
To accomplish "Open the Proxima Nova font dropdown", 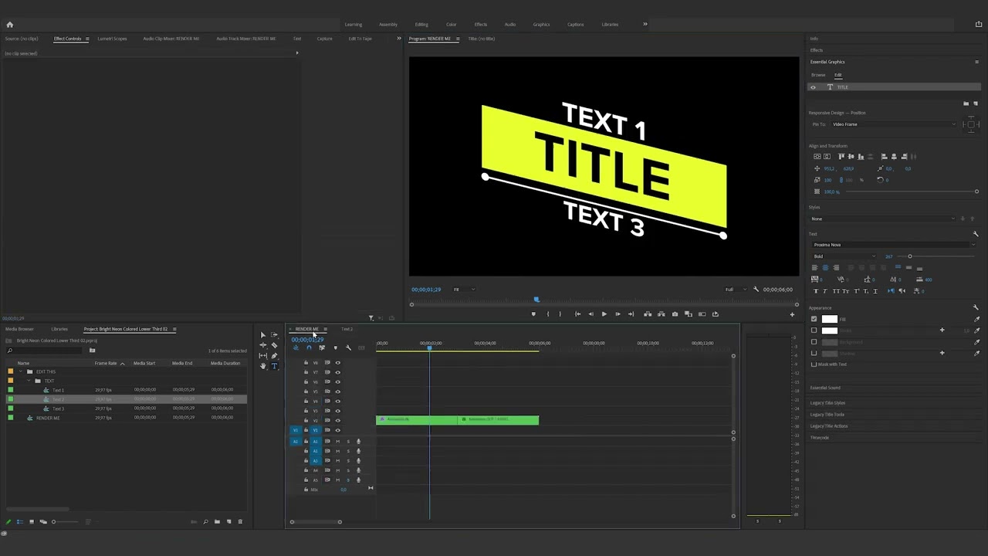I will 893,245.
